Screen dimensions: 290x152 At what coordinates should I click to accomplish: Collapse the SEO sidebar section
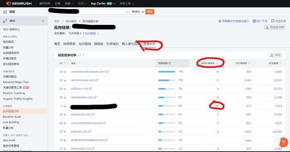[x=43, y=21]
